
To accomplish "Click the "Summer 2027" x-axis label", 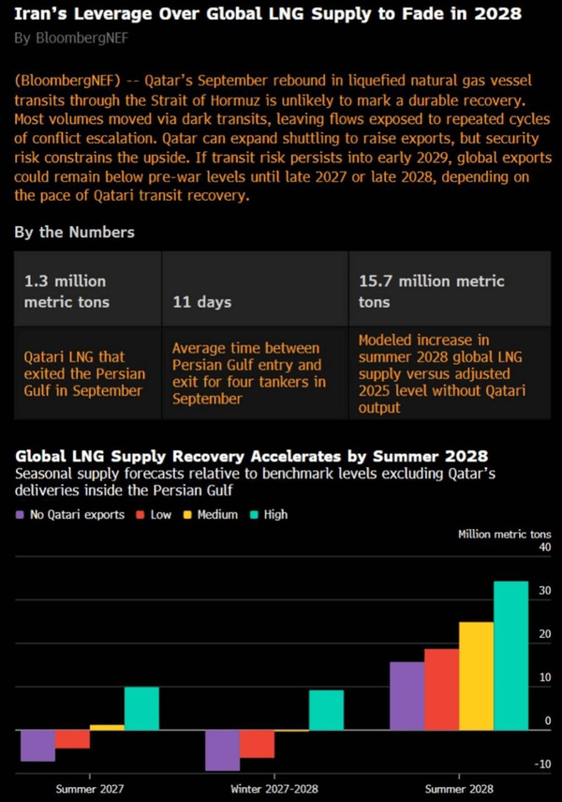I will pyautogui.click(x=90, y=789).
